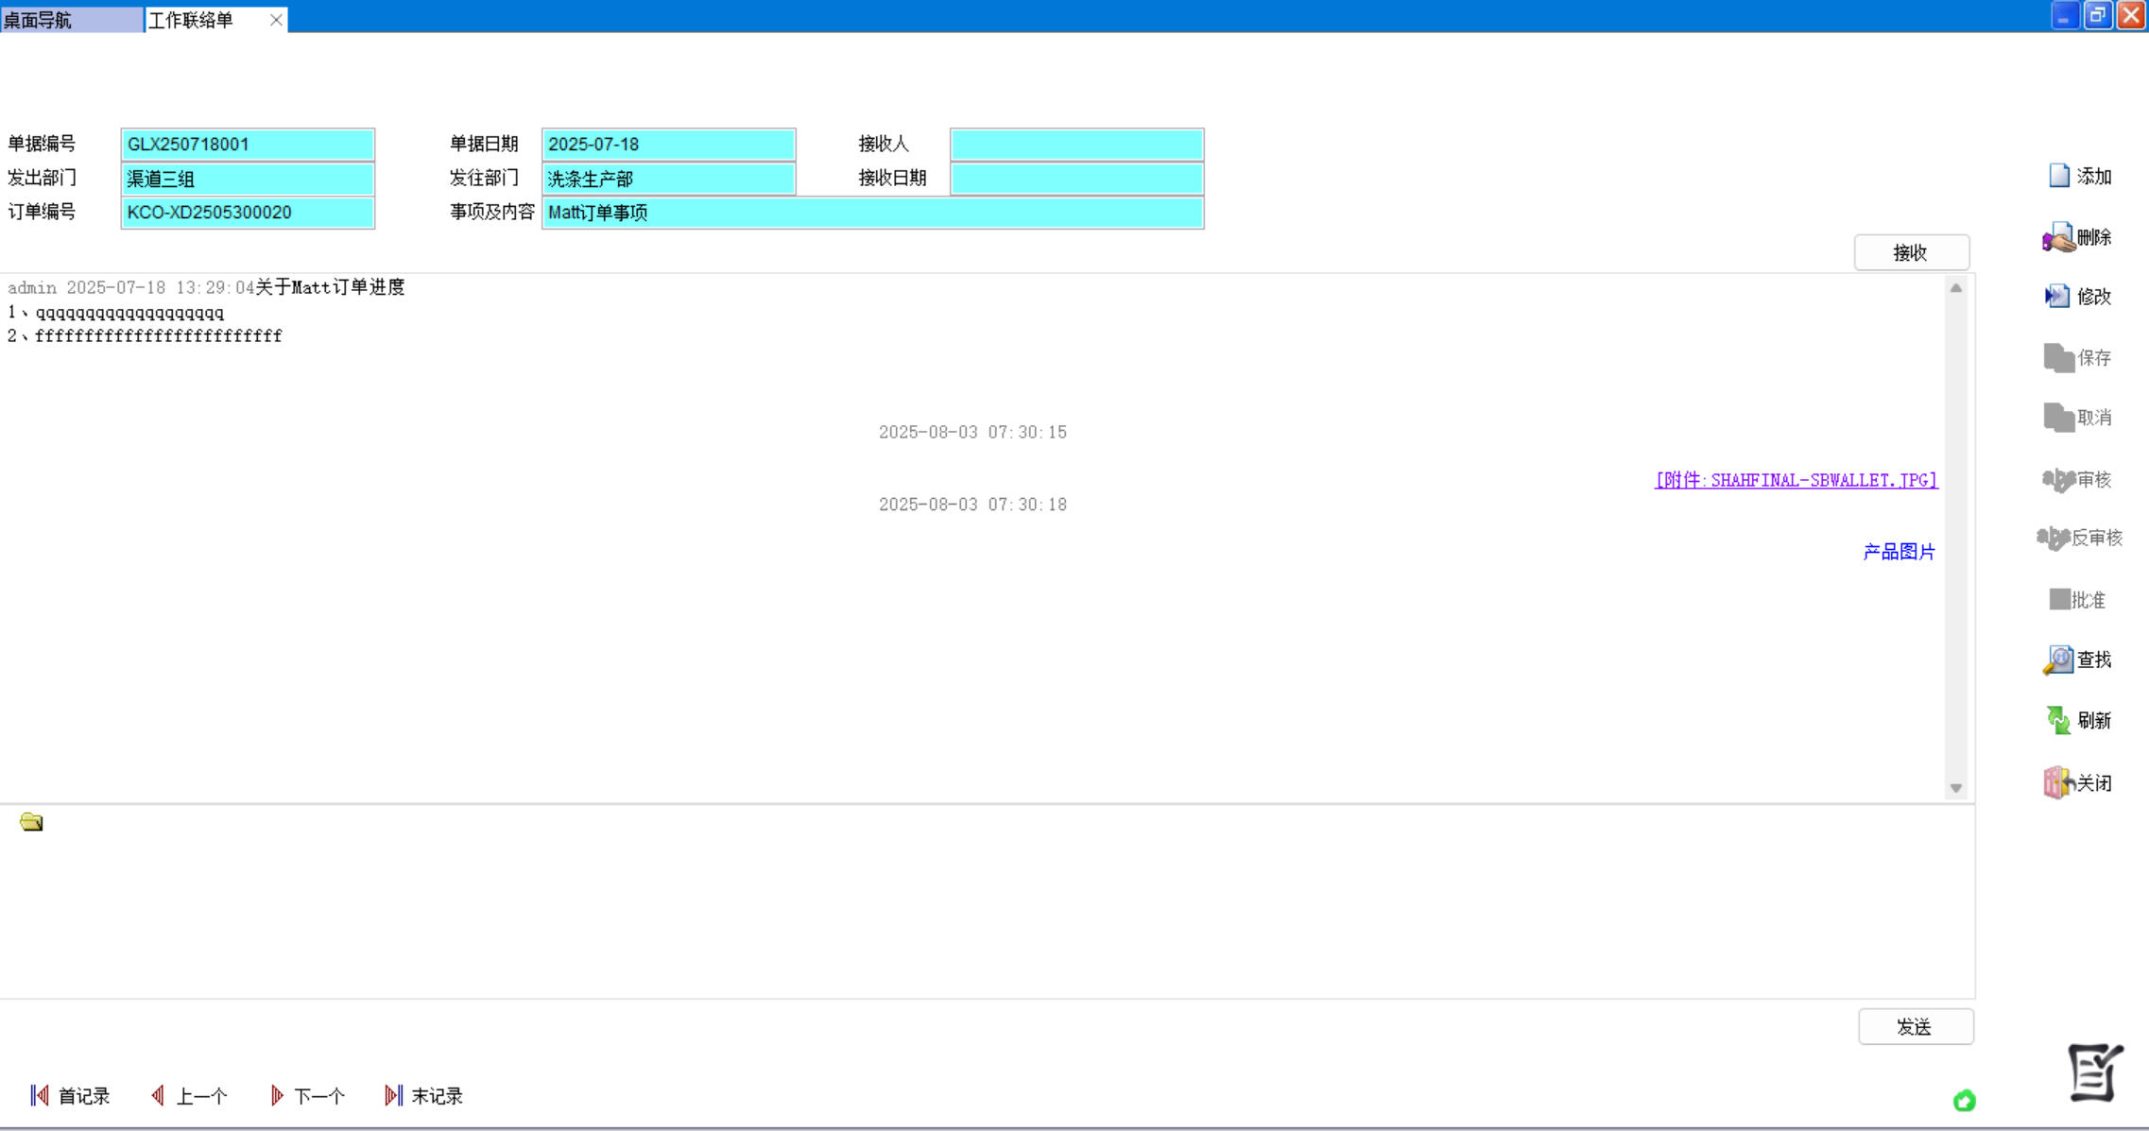Navigate to 上一个 (previous) record

[x=189, y=1096]
